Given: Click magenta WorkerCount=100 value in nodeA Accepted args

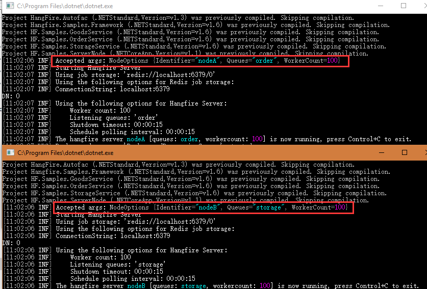Looking at the screenshot, I should coord(332,61).
